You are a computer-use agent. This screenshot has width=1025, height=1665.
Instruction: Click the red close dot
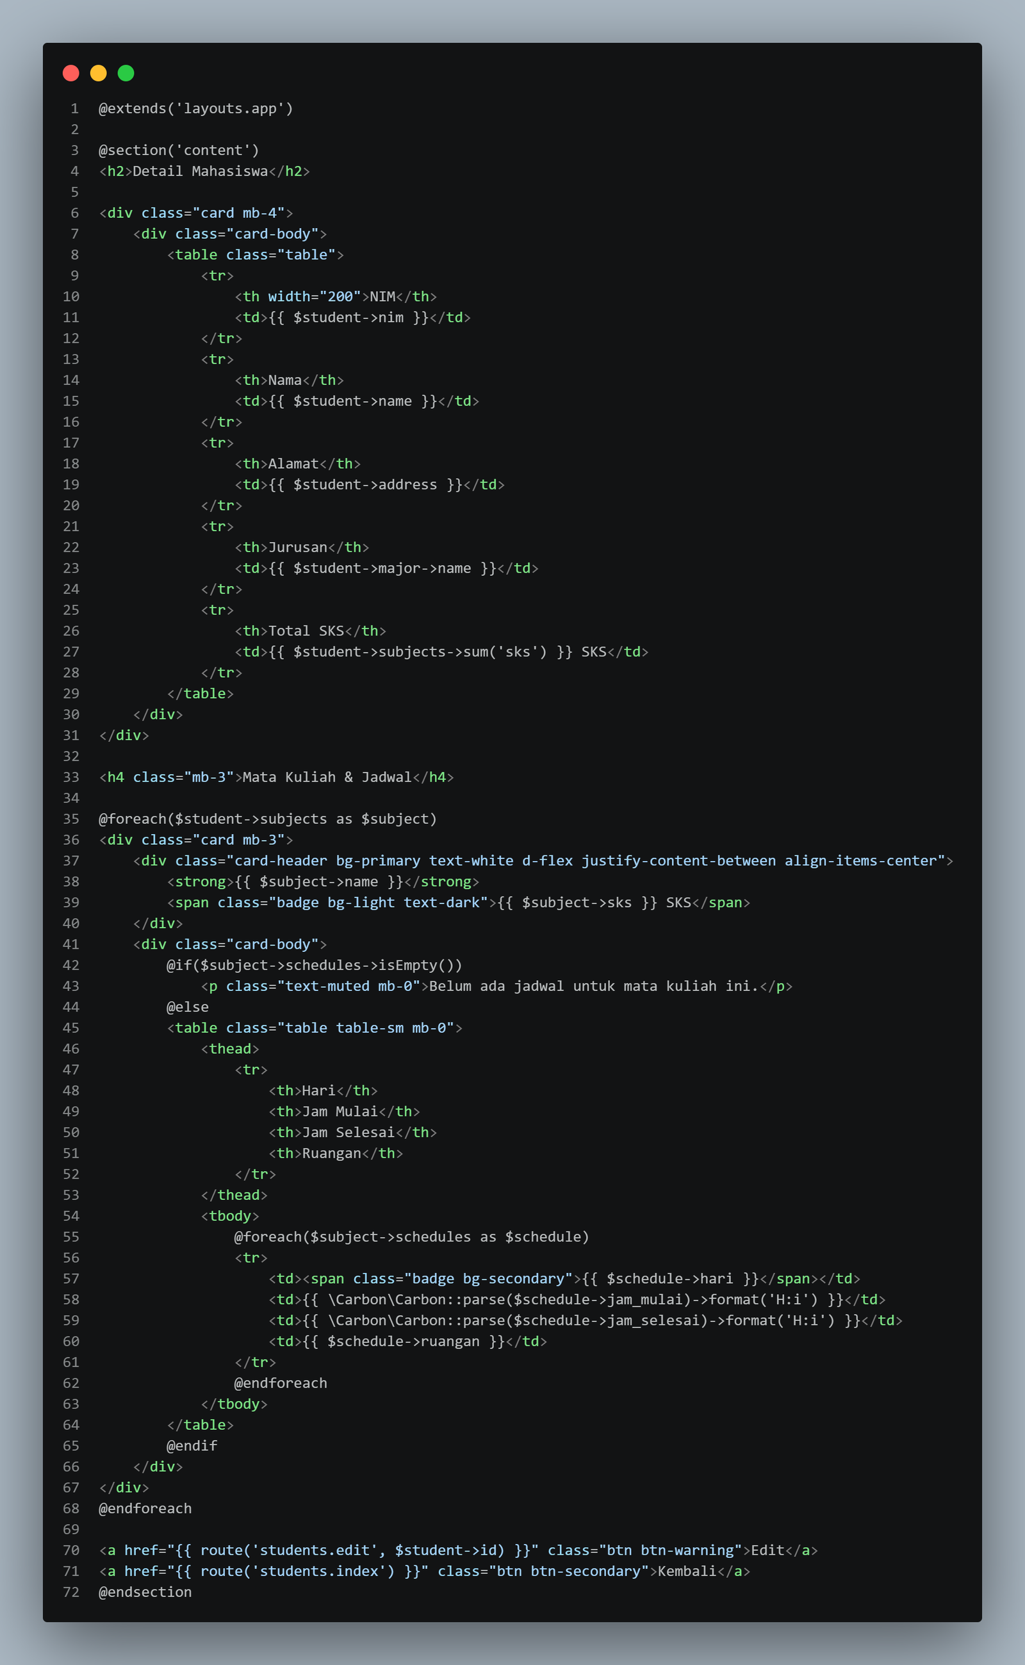71,73
